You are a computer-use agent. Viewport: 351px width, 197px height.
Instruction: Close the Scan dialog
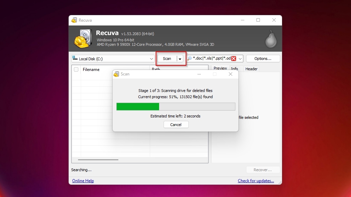(231, 74)
